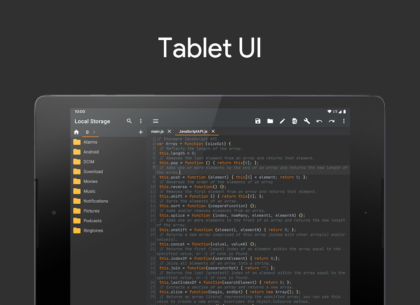This screenshot has height=305, width=420.
Task: Add new item with plus button
Action: [x=141, y=132]
